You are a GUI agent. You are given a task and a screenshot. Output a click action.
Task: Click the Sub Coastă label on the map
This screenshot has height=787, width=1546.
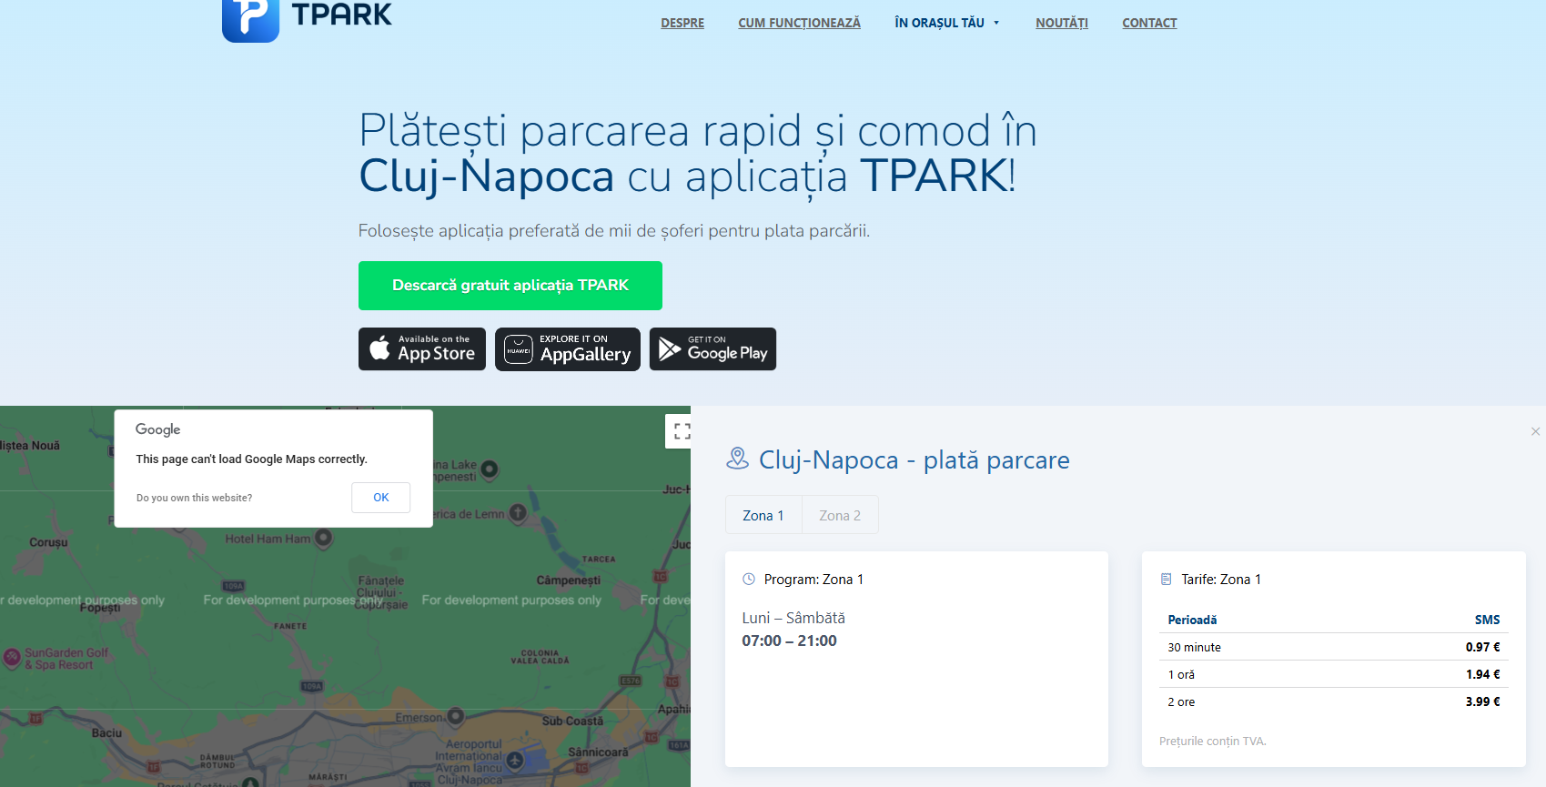tap(572, 721)
